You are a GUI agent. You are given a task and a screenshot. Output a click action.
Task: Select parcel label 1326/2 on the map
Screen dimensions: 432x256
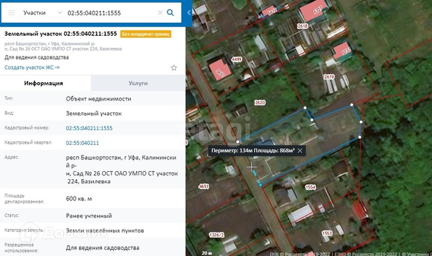(217, 235)
